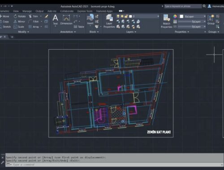Click the Erase pencil icon in Modify
This screenshot has height=170, width=224.
47,16
